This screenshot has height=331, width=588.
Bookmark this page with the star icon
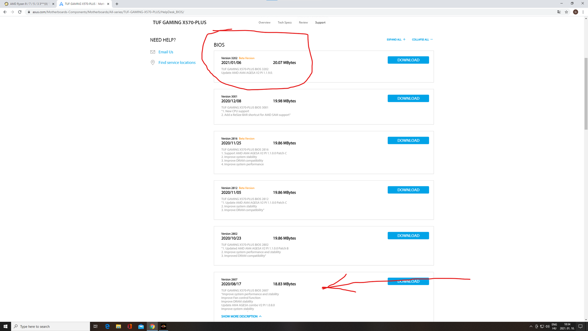pyautogui.click(x=566, y=12)
